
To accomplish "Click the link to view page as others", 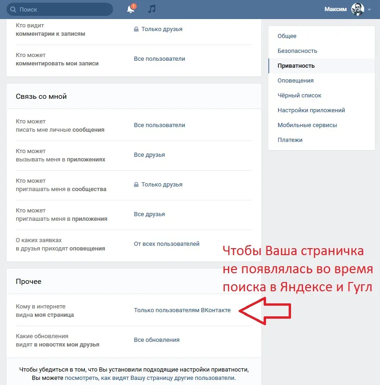I will [x=150, y=378].
